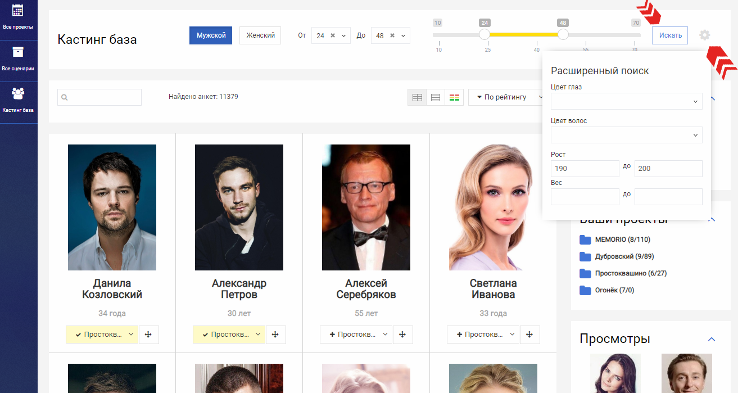
Task: Open project dropdown arrow for Данила Козловский
Action: (x=131, y=335)
